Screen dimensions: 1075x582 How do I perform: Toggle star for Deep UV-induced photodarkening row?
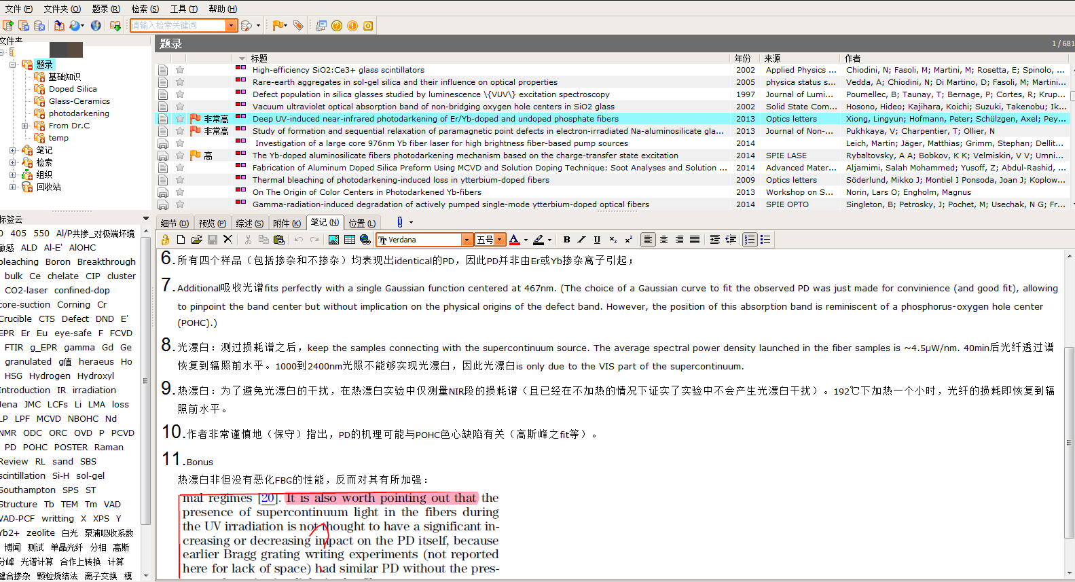[180, 119]
